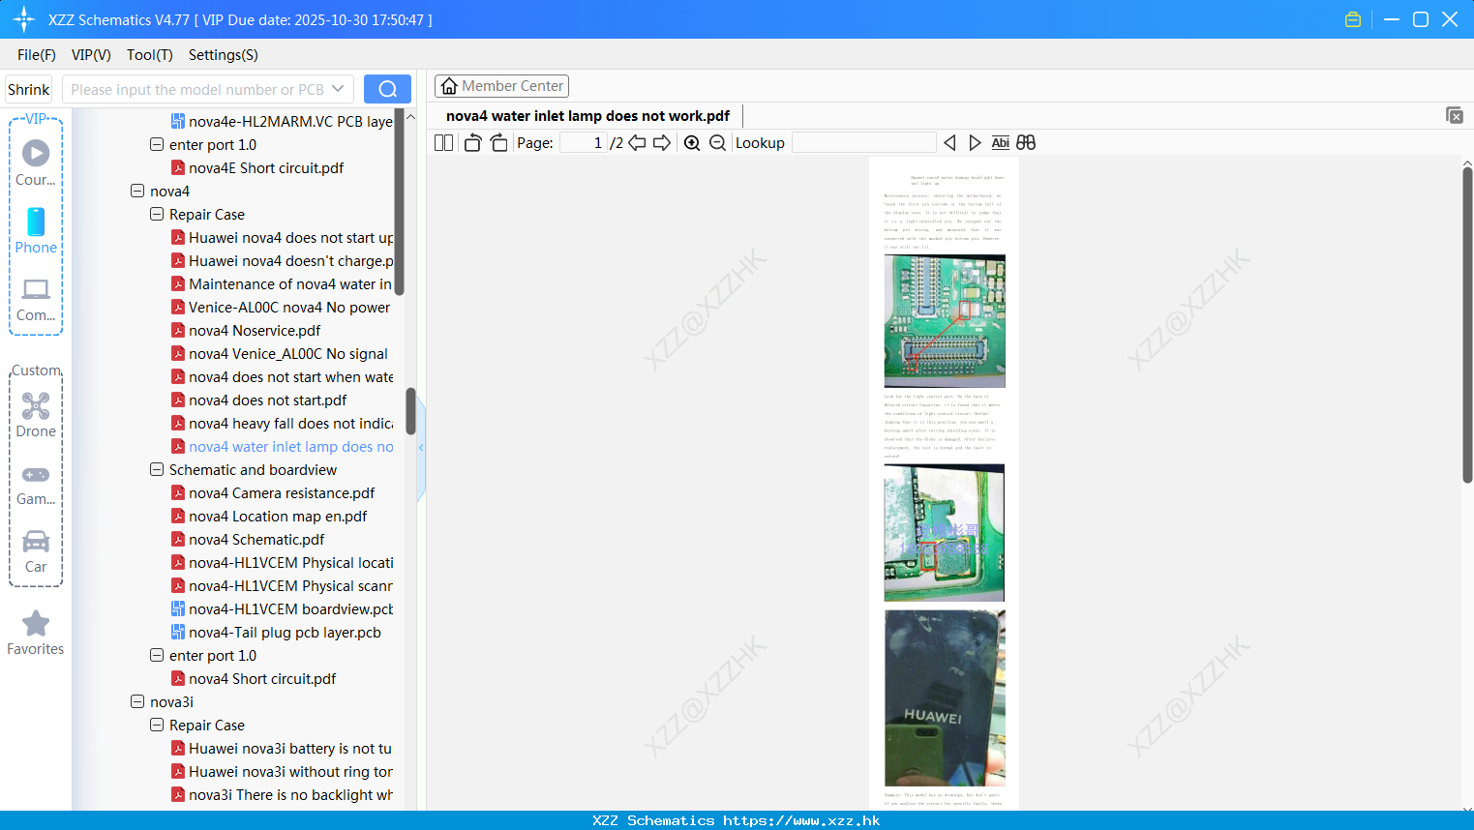Open nova4 does not start.pdf
This screenshot has height=830, width=1474.
pyautogui.click(x=267, y=400)
